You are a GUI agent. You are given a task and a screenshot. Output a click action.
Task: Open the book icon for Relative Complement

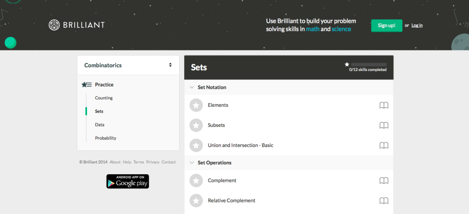tap(384, 201)
